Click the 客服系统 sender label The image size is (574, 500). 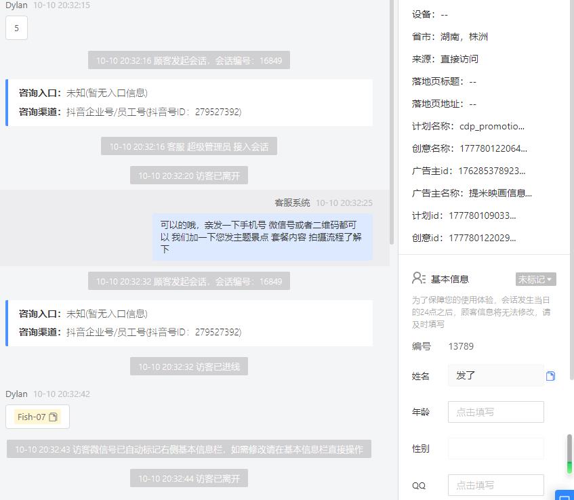(292, 203)
